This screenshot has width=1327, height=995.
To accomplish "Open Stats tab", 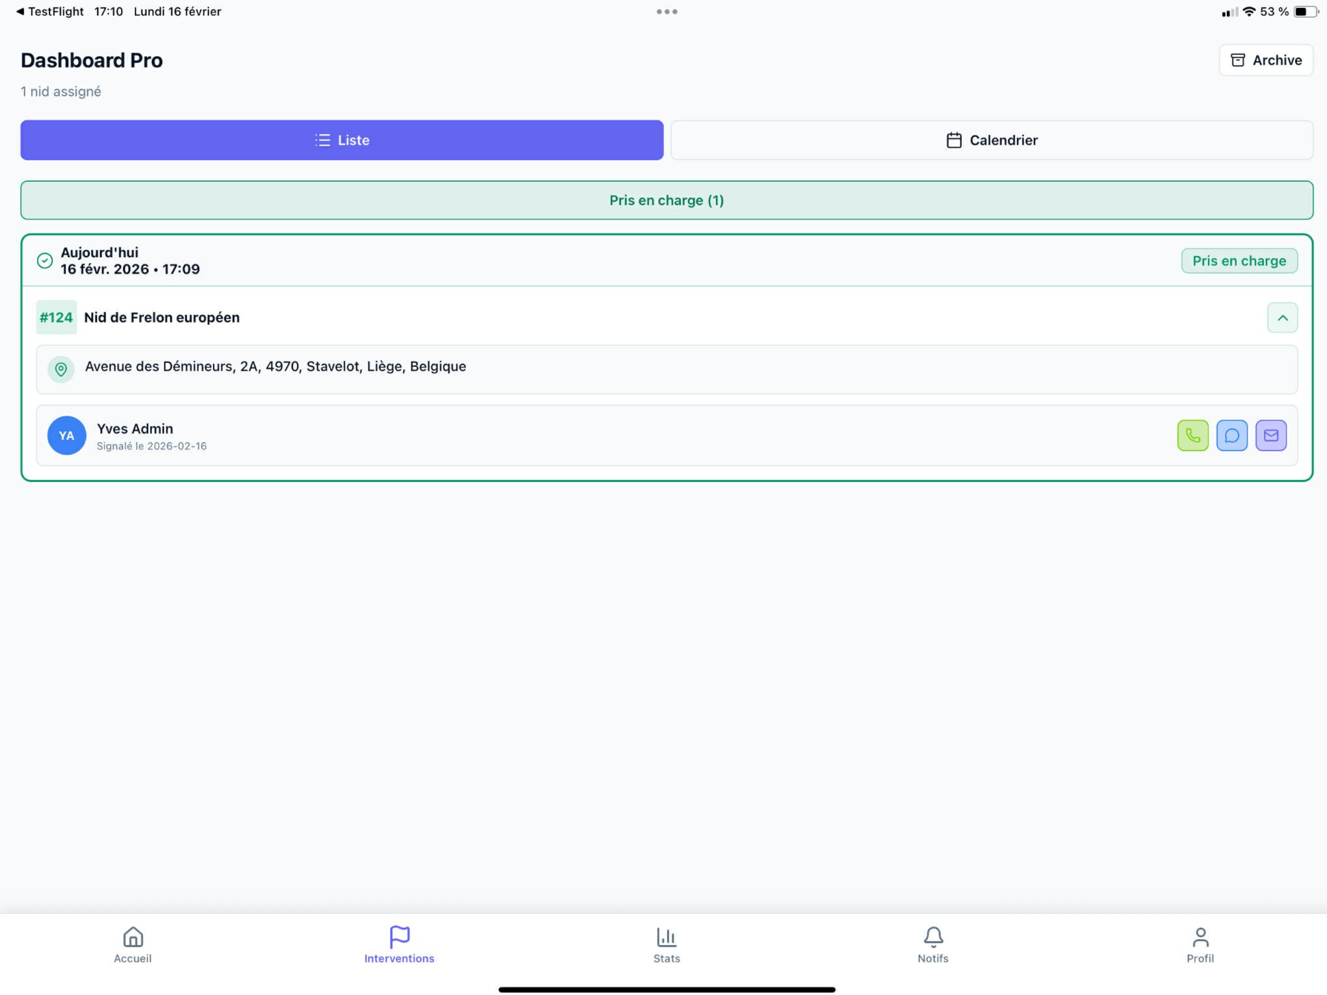I will pyautogui.click(x=666, y=946).
